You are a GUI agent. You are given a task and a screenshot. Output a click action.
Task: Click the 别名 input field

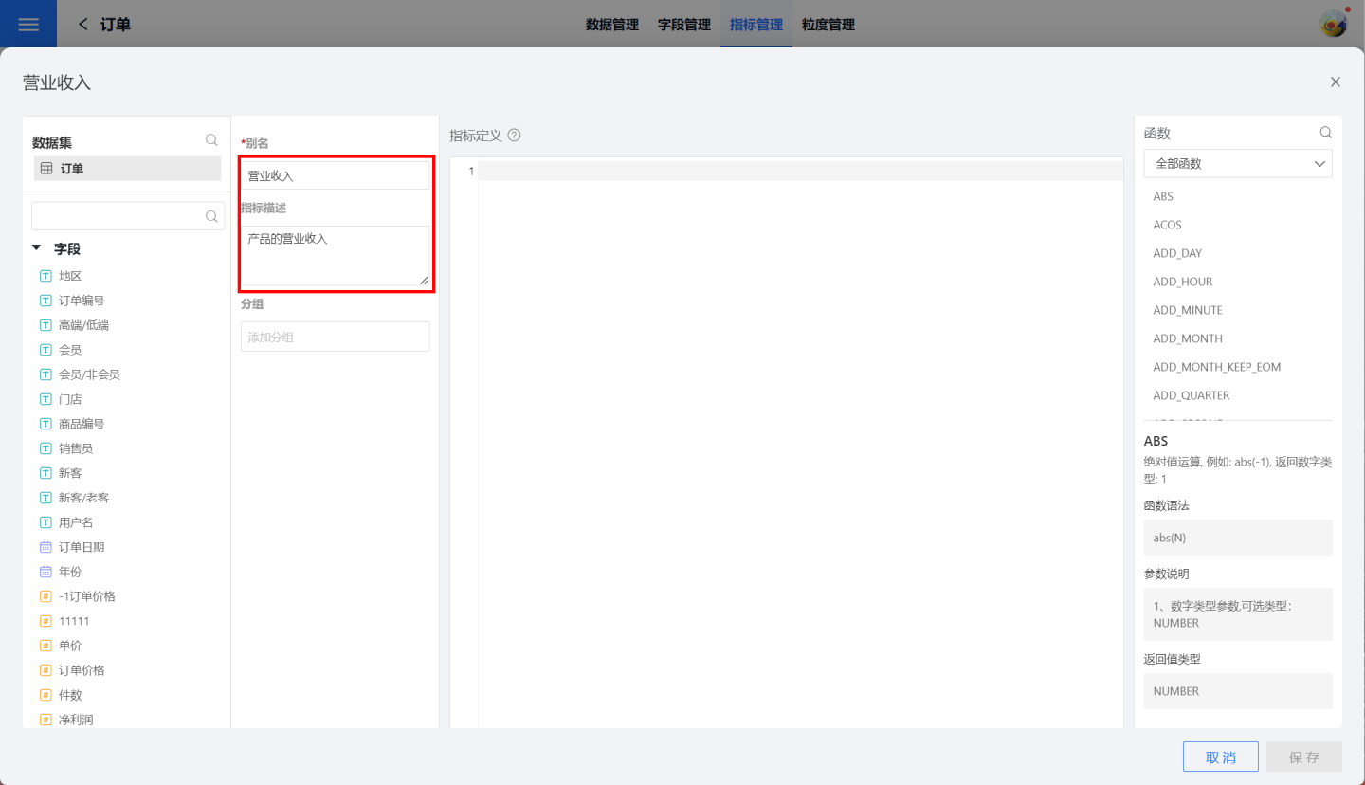[x=335, y=175]
